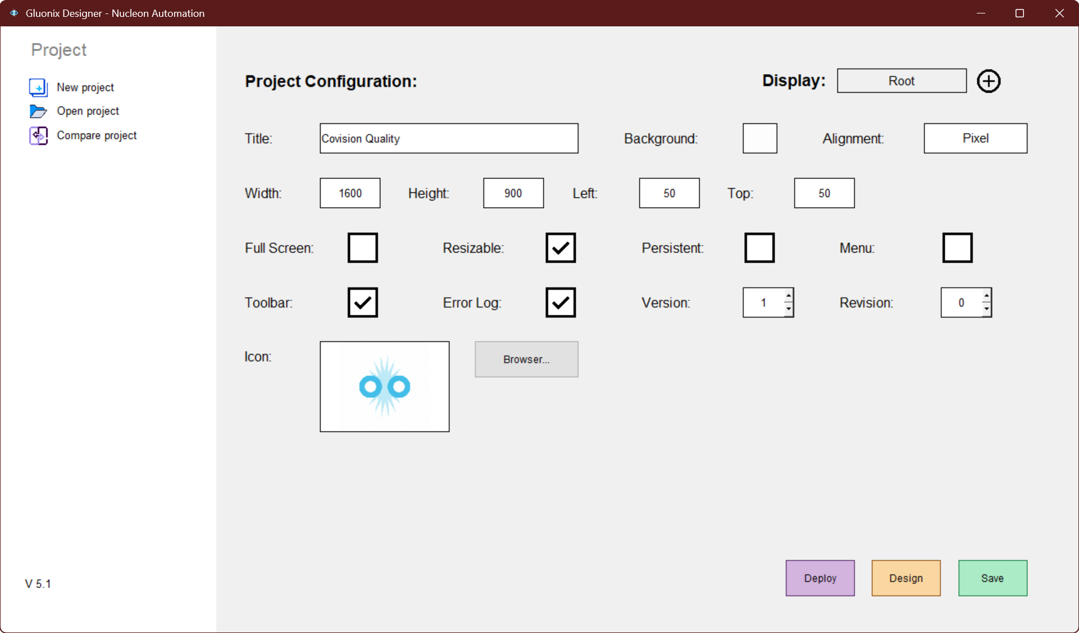Screen dimensions: 1079x633
Task: Disable the Toolbar checkbox
Action: click(362, 302)
